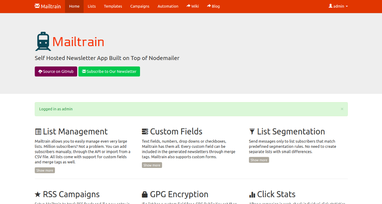Open the Templates page
Viewport: 382px width, 204px height.
[x=113, y=6]
